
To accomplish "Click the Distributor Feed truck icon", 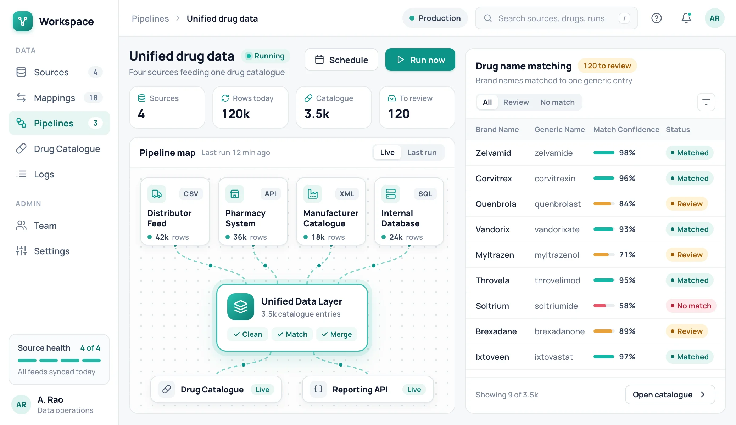I will tap(157, 194).
